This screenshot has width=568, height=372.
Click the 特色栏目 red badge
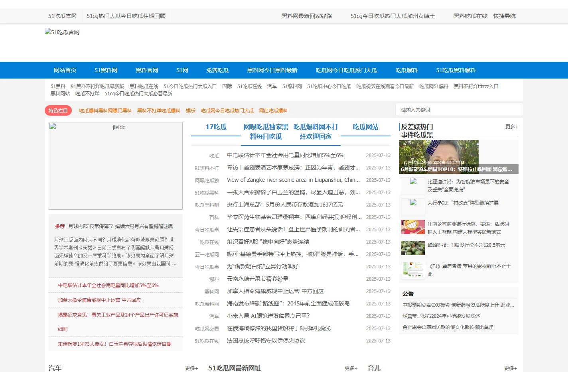point(58,110)
